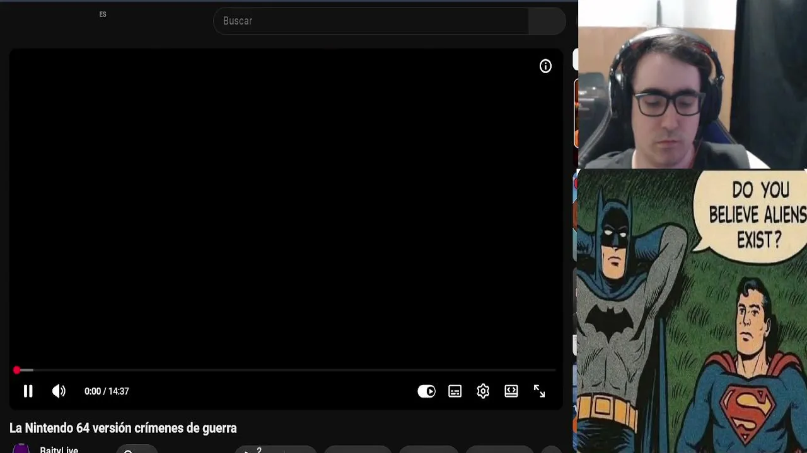807x453 pixels.
Task: Click the red scrubber on the progress bar
Action: [16, 370]
